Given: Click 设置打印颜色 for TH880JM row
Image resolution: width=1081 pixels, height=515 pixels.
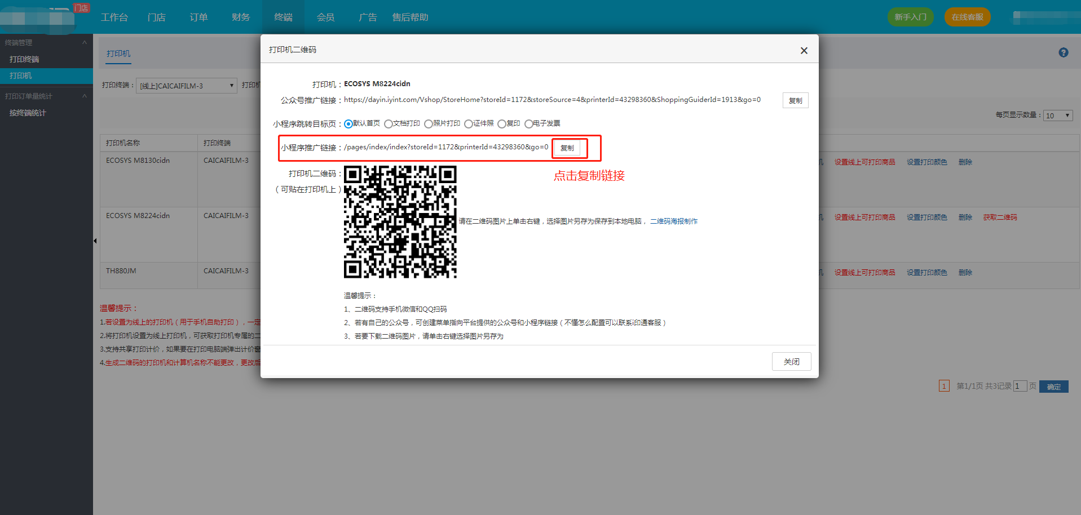Looking at the screenshot, I should point(926,272).
